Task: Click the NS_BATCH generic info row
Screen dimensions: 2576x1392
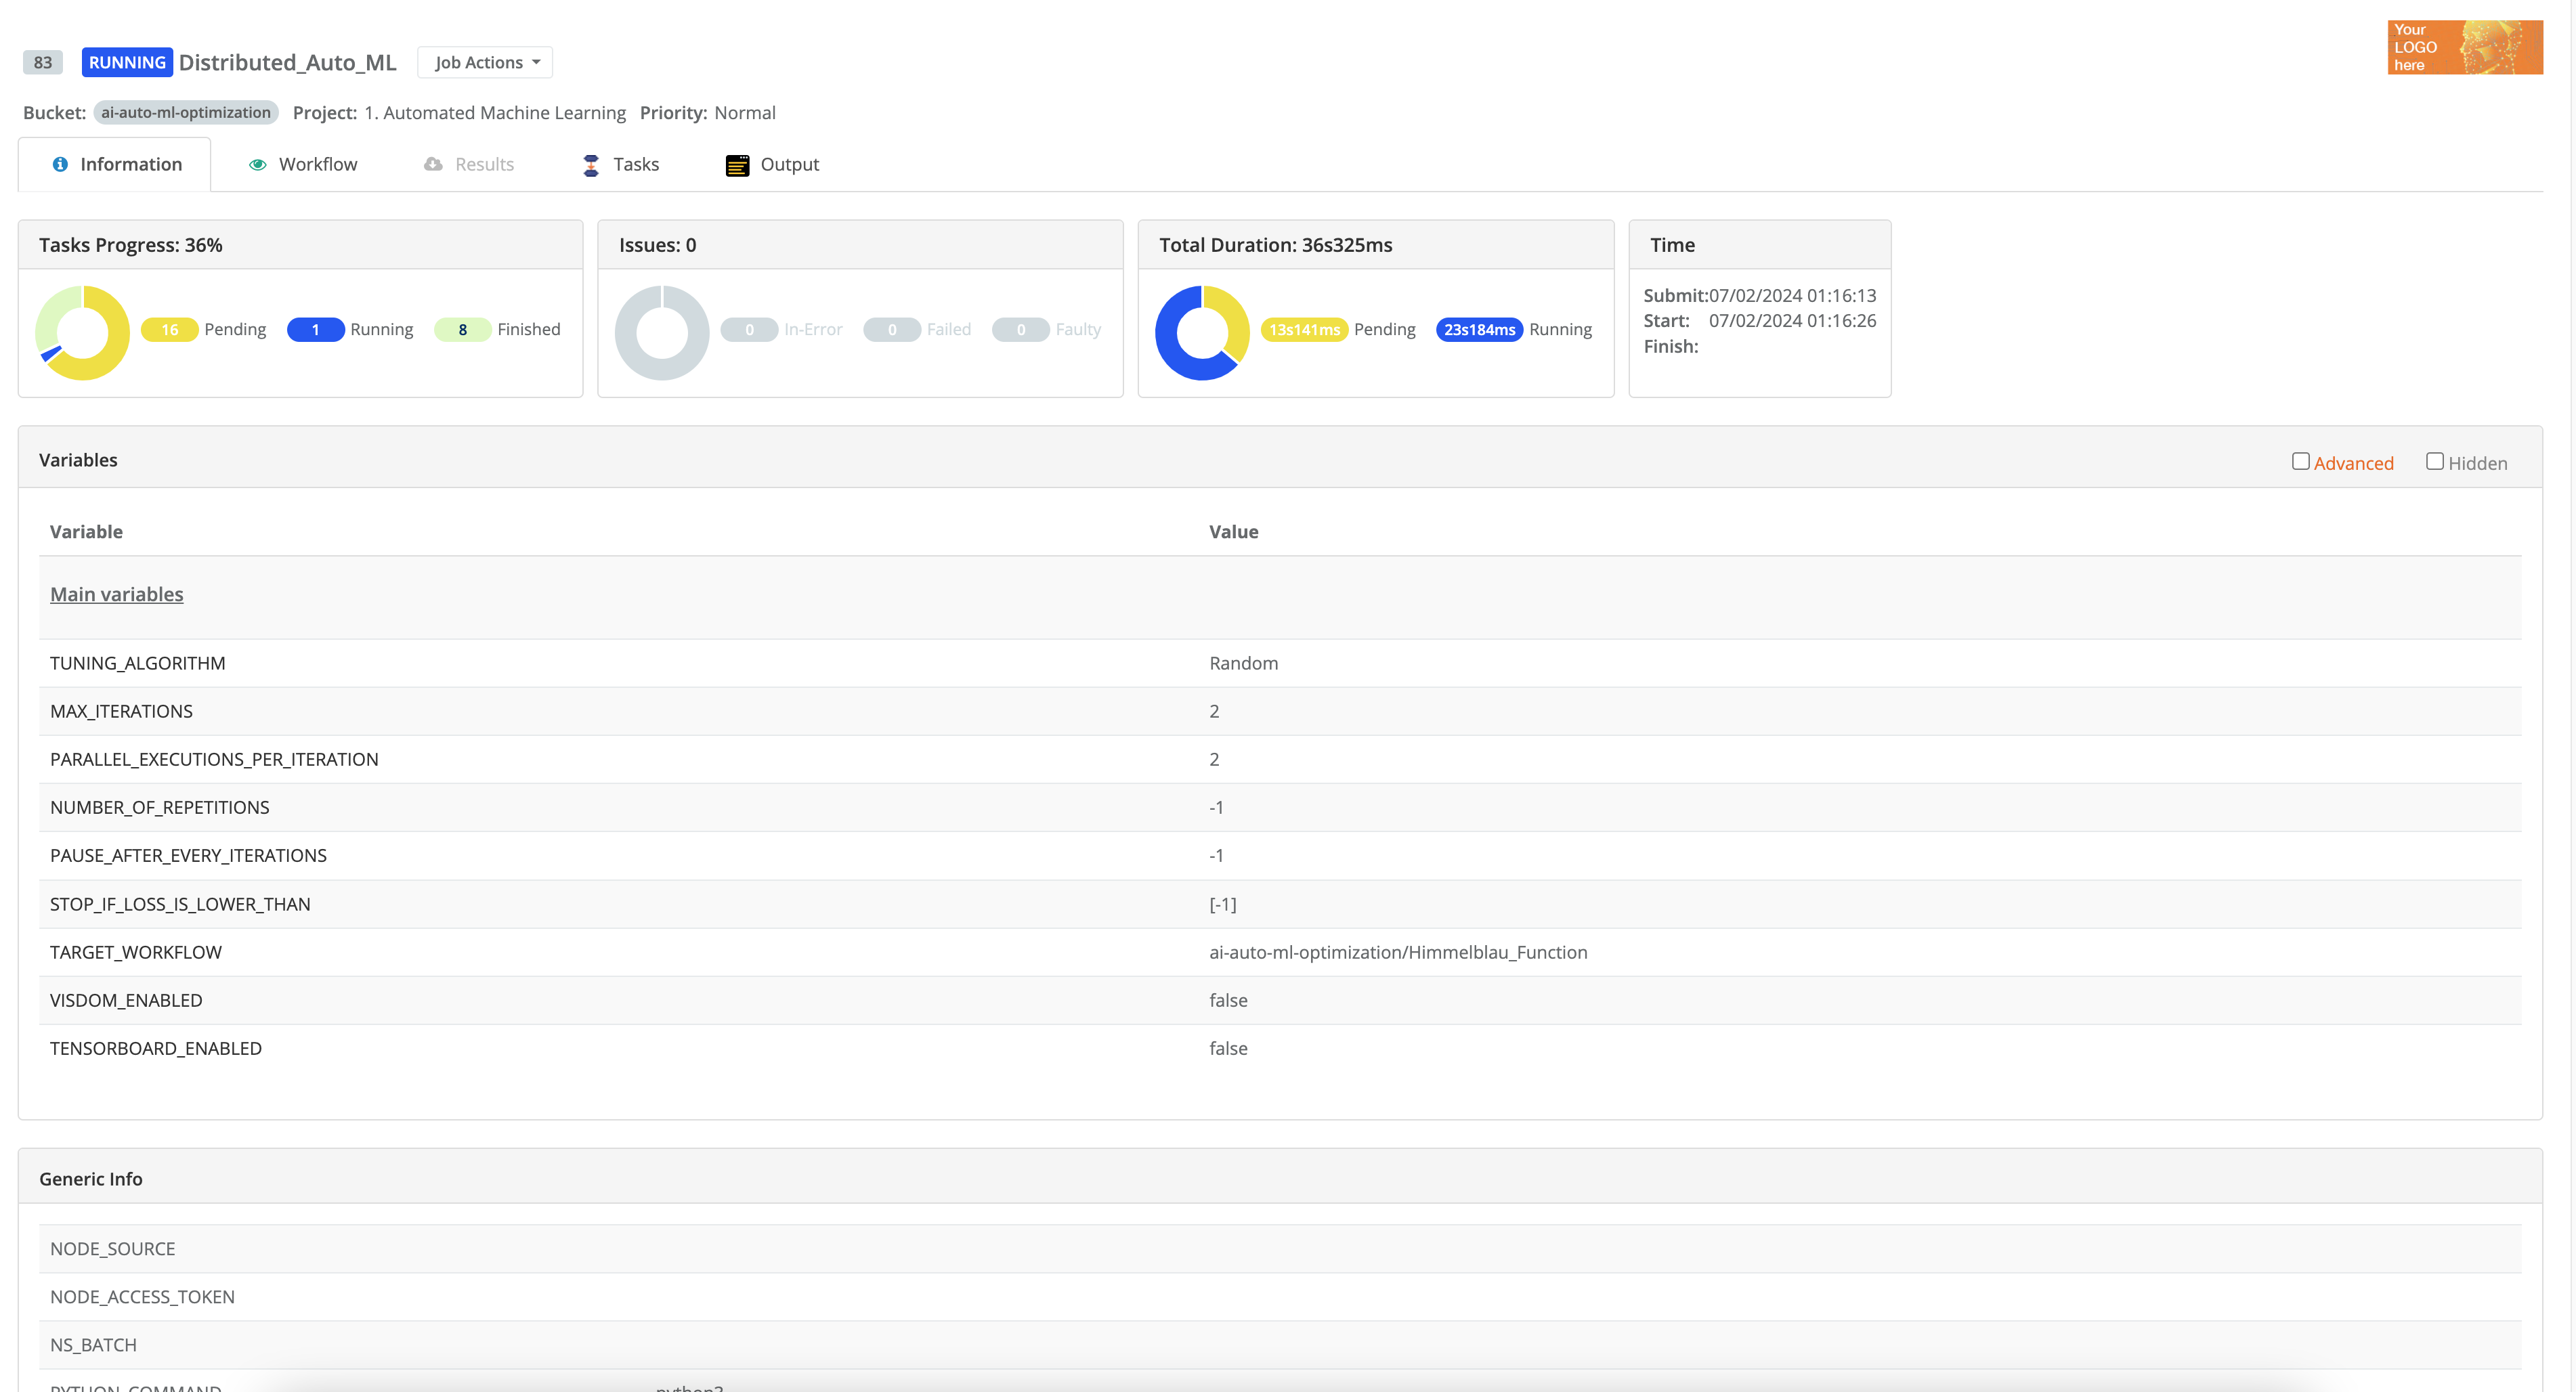Action: (x=1280, y=1345)
